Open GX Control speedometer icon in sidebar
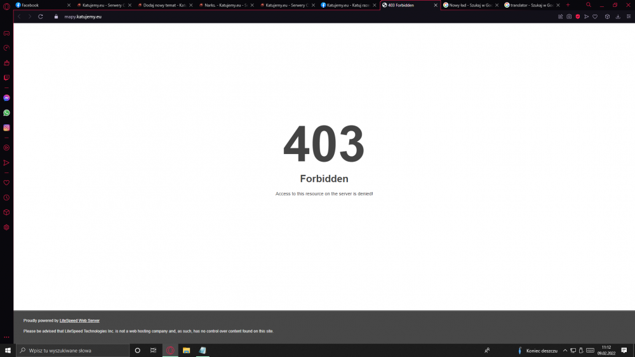This screenshot has width=635, height=357. pyautogui.click(x=6, y=48)
